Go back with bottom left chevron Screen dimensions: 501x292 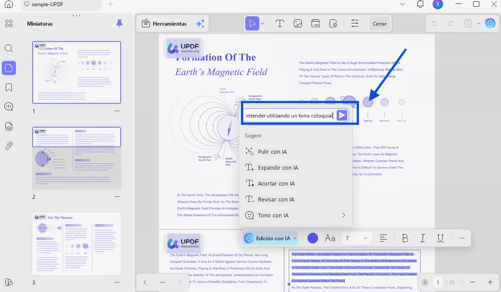145,282
